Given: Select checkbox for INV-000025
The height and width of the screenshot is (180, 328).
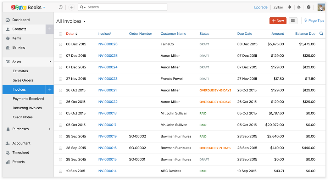Looking at the screenshot, I should [x=60, y=56].
